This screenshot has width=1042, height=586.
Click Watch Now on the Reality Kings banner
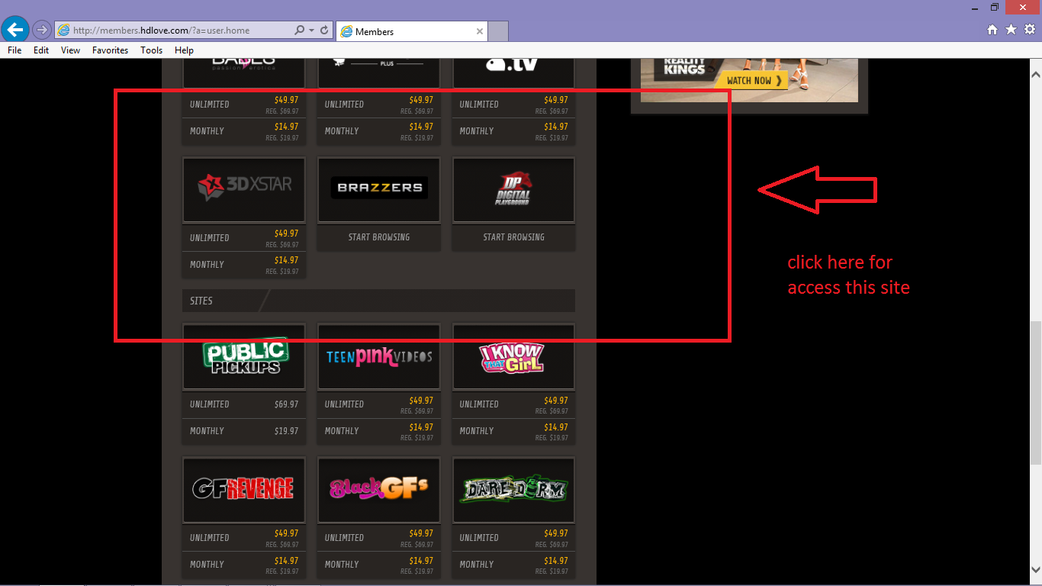point(754,80)
